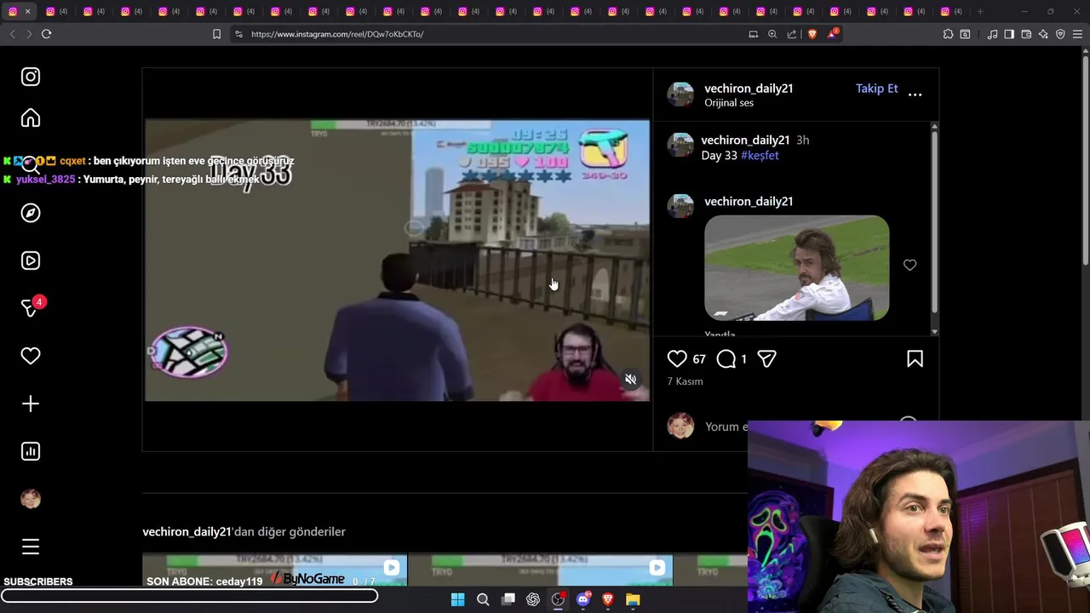Viewport: 1090px width, 613px height.
Task: Create new post with plus icon
Action: point(31,404)
